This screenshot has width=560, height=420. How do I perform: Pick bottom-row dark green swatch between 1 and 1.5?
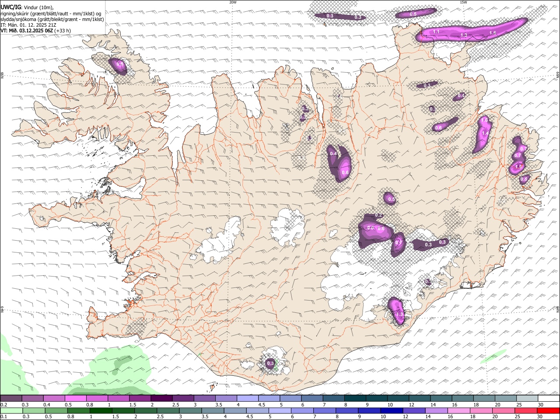(101, 410)
